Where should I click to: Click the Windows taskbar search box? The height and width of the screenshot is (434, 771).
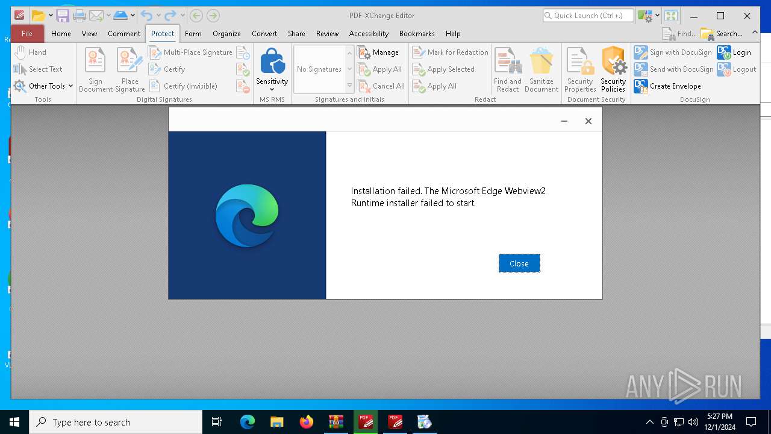pyautogui.click(x=116, y=422)
